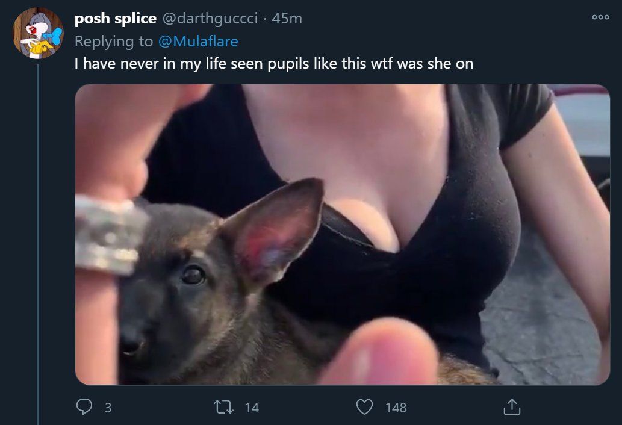Visit the @darthguccci handle link

coord(210,18)
